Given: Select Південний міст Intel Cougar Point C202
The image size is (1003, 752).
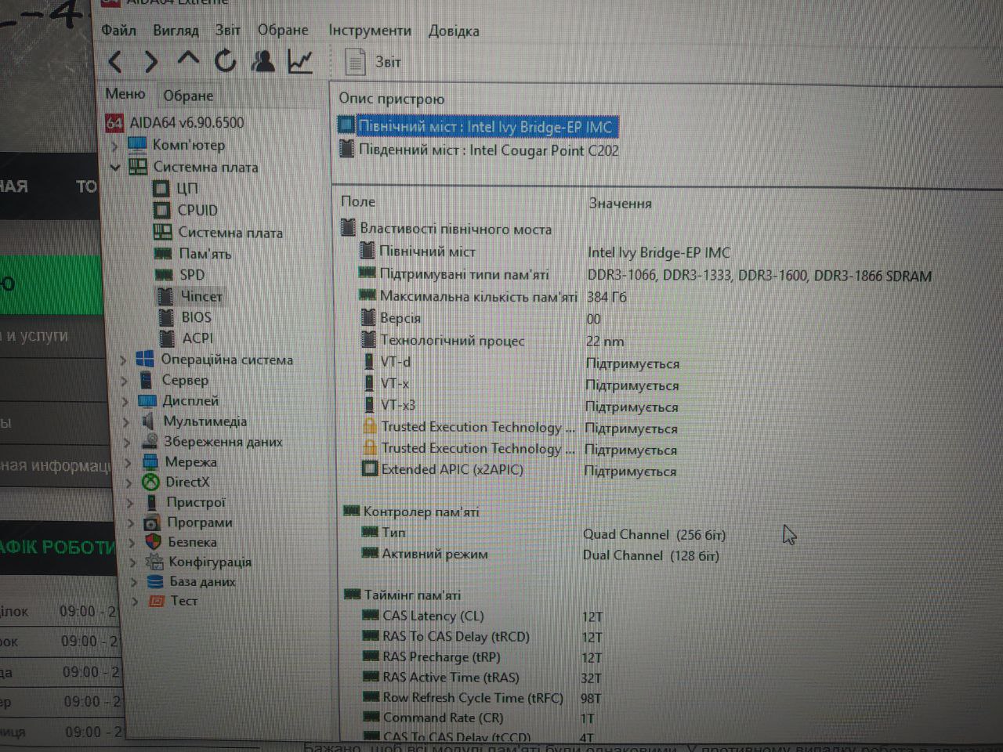Looking at the screenshot, I should pos(479,150).
